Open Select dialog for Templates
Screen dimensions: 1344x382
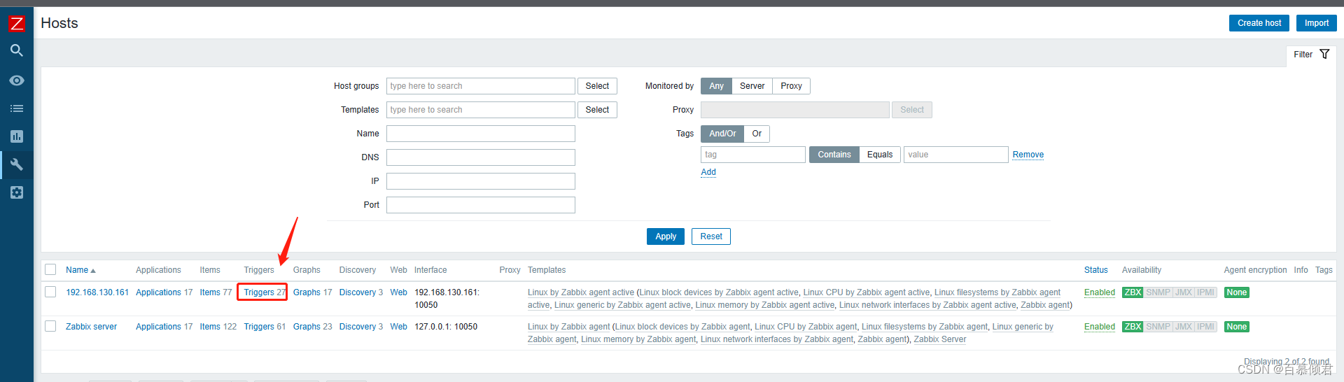point(597,110)
